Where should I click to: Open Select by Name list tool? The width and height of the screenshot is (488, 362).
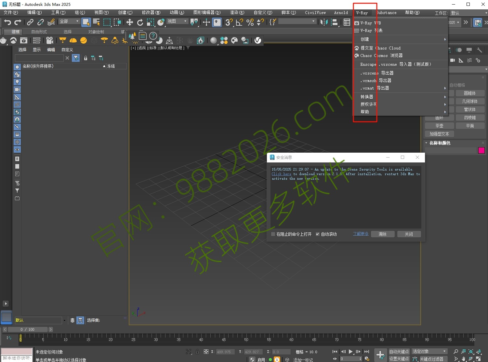97,22
